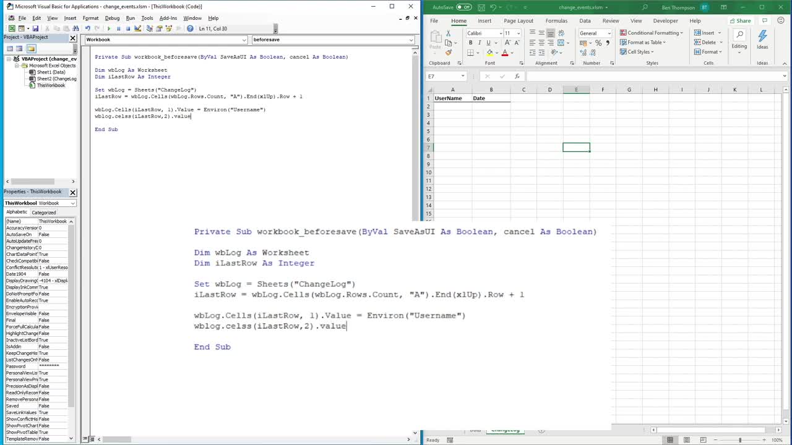
Task: Click View Code icon in Project panel
Action: click(9, 48)
